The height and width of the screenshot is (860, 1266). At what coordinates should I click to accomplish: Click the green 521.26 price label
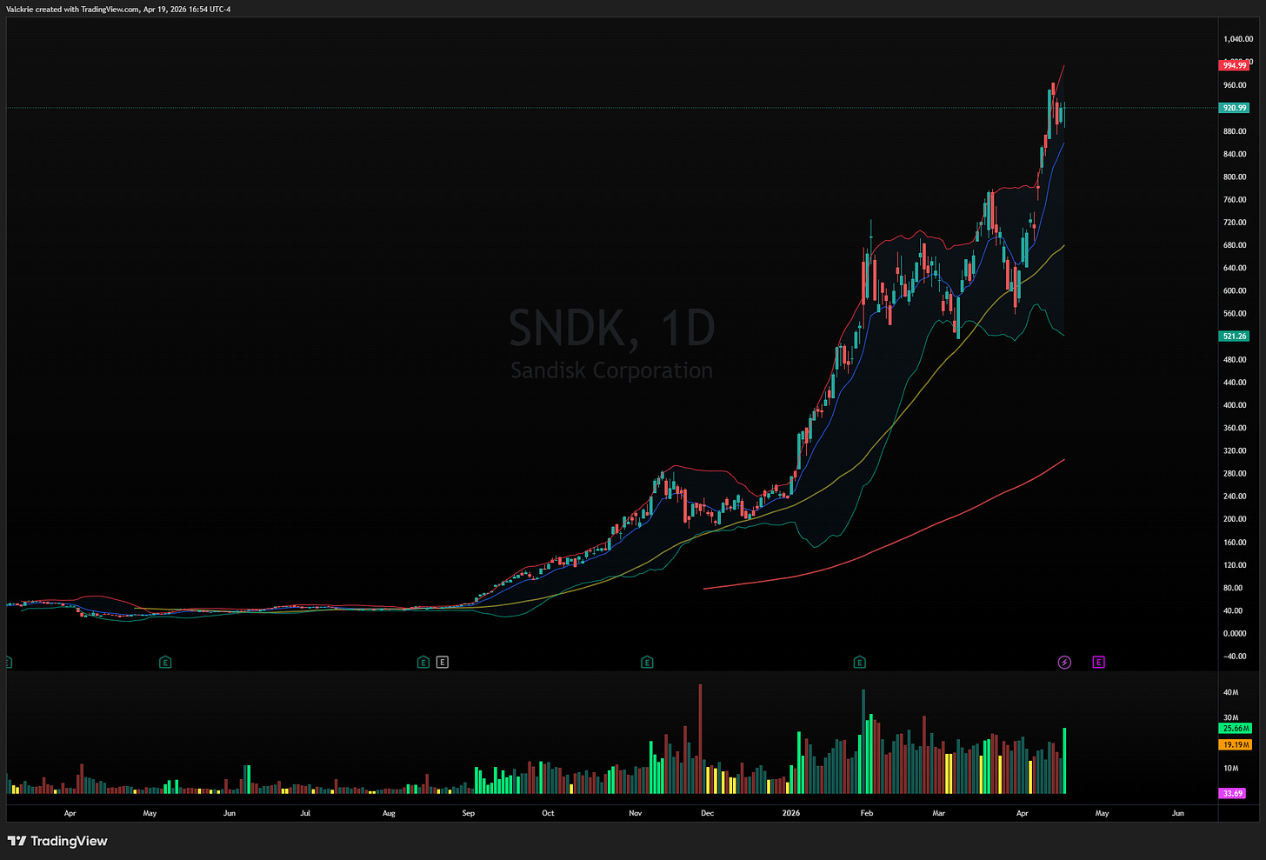pyautogui.click(x=1235, y=336)
